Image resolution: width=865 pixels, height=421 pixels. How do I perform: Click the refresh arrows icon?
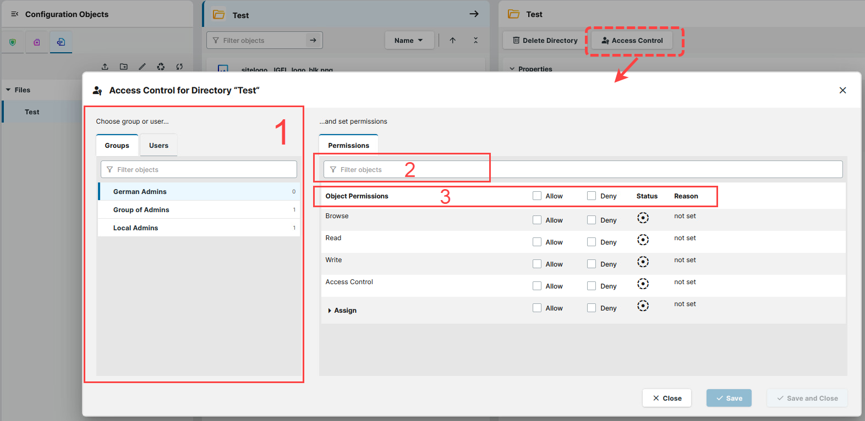click(x=179, y=67)
